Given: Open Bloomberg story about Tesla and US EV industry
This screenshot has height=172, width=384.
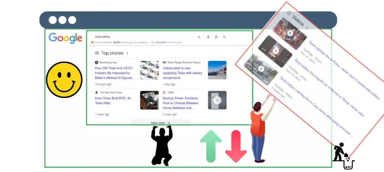Looking at the screenshot, I should 114,73.
